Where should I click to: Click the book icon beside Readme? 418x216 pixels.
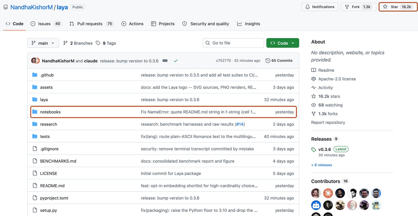click(314, 70)
